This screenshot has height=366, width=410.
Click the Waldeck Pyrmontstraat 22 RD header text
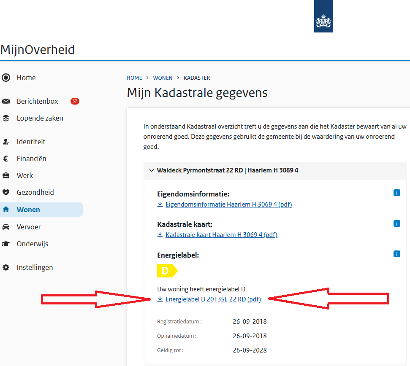pyautogui.click(x=228, y=170)
